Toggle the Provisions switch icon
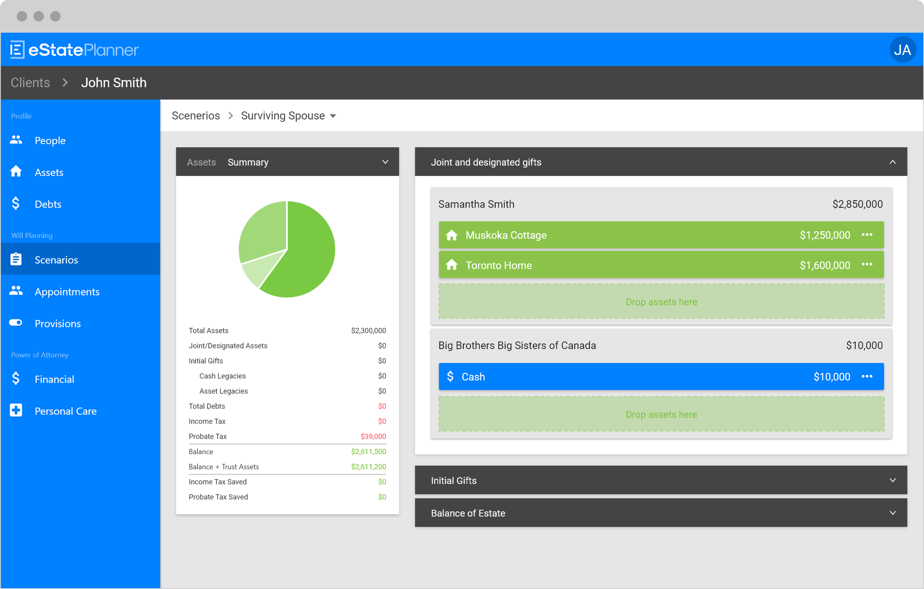 [16, 323]
